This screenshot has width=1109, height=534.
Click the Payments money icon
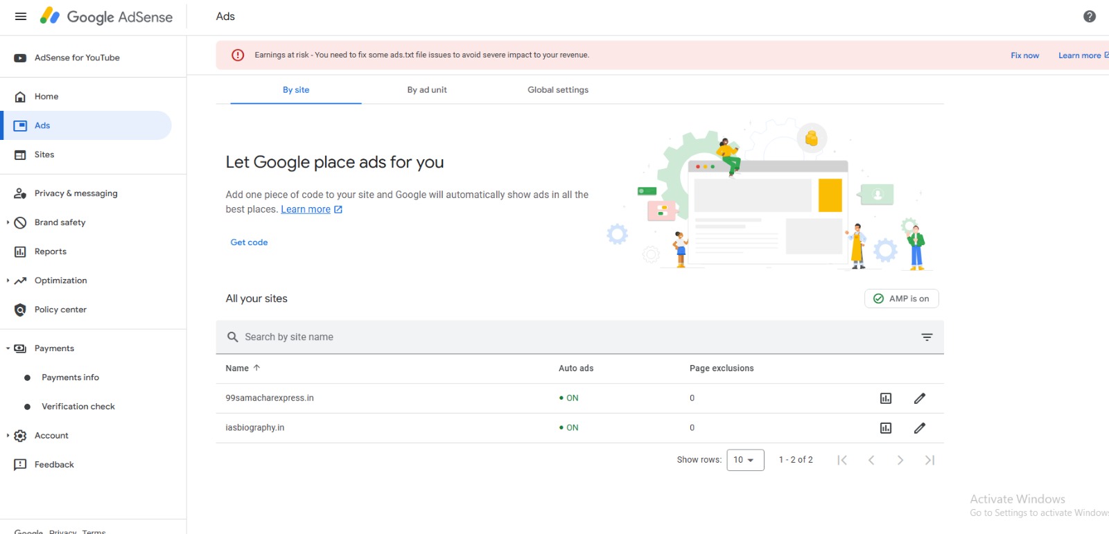[20, 349]
